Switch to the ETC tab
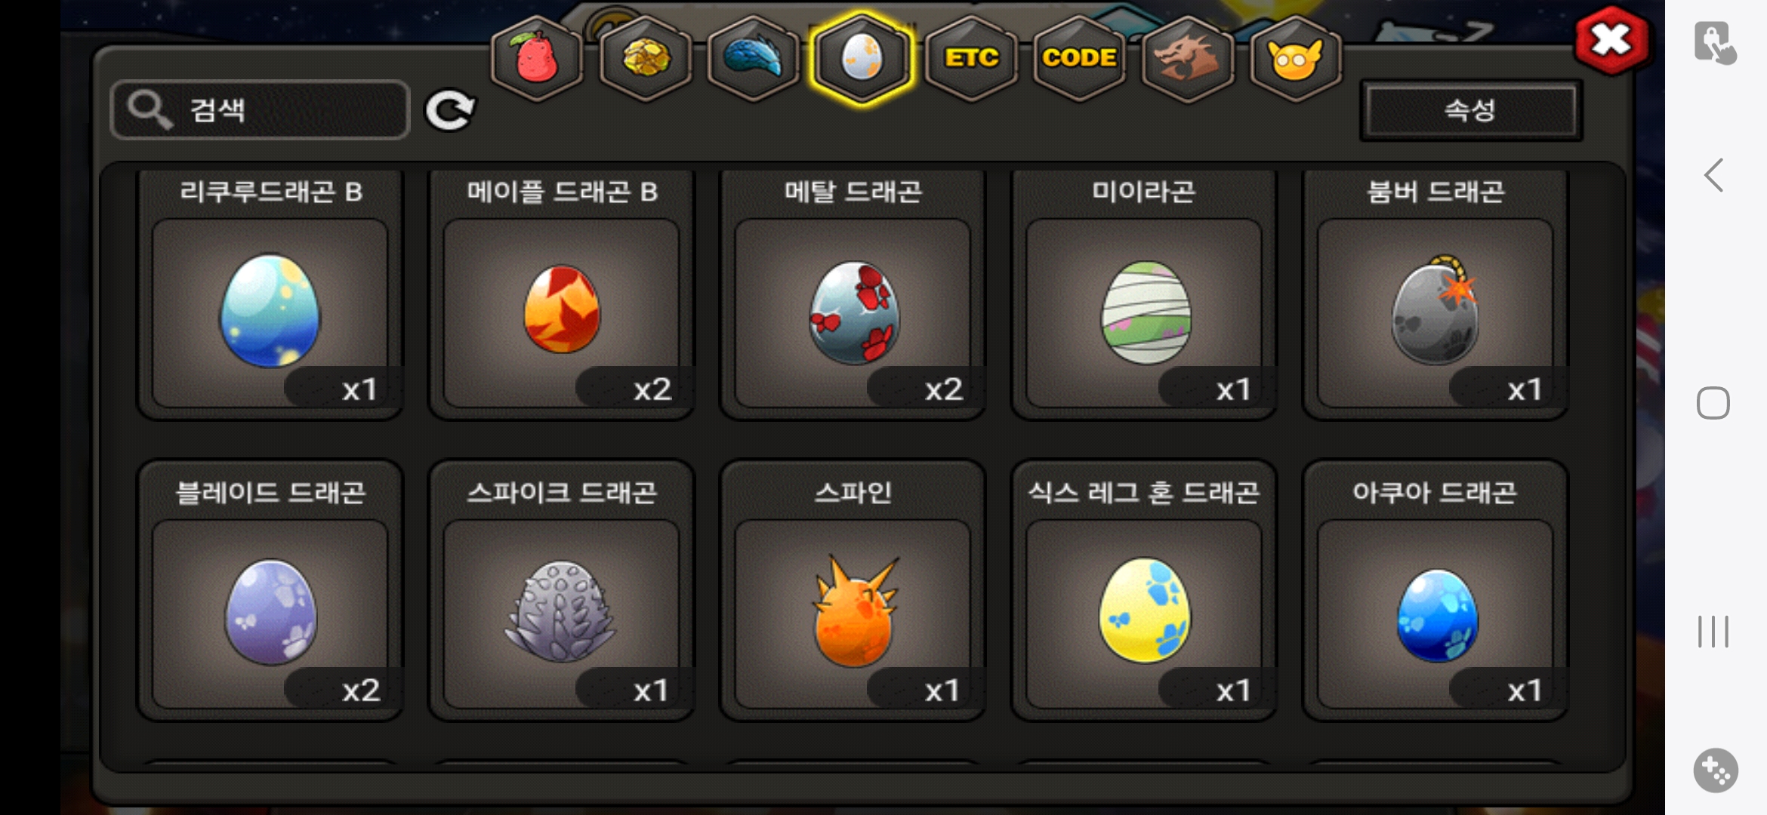This screenshot has width=1767, height=815. (x=971, y=58)
